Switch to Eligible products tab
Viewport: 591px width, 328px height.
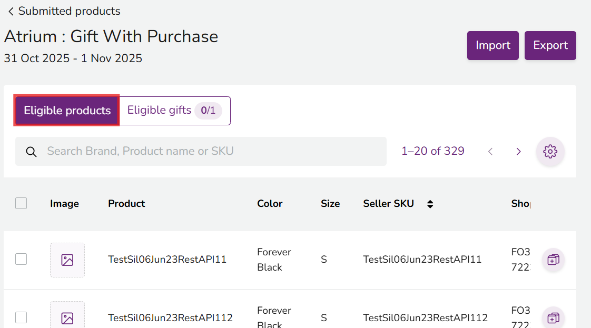pyautogui.click(x=67, y=111)
